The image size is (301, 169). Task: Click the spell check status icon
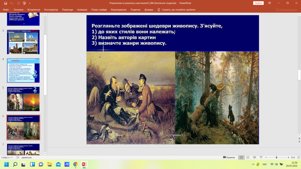[18, 157]
